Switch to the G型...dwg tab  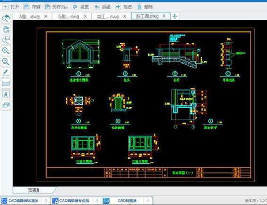(68, 17)
